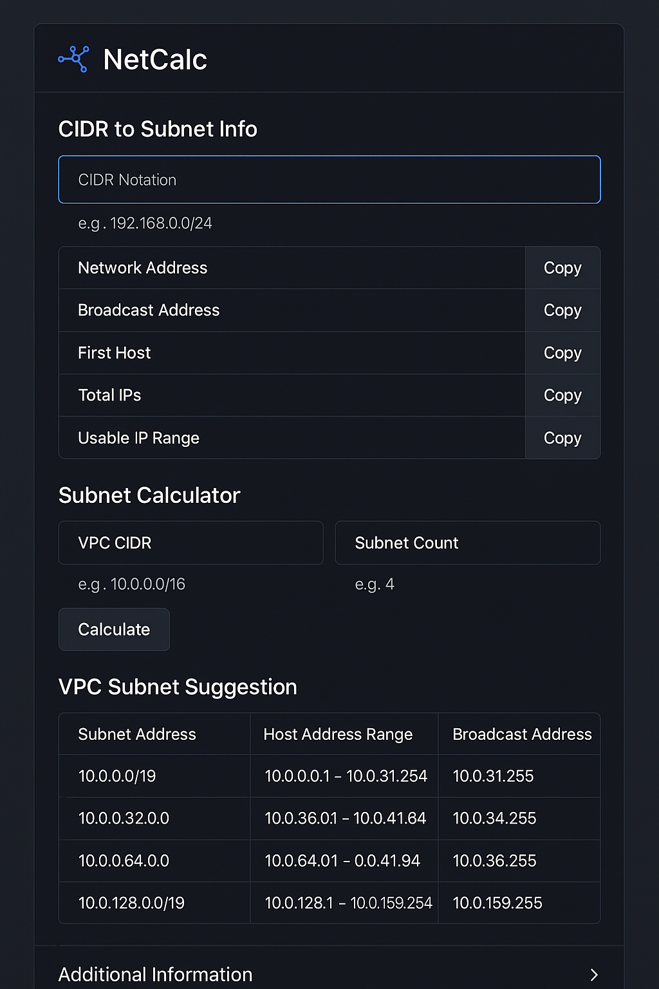Click broadcast address 10.0.31.255 cell

[x=493, y=776]
